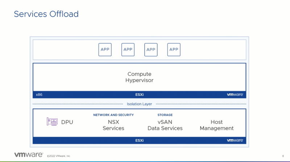The image size is (290, 162).
Task: Click the vmware logo on the x86 ESXi bar
Action: click(235, 94)
